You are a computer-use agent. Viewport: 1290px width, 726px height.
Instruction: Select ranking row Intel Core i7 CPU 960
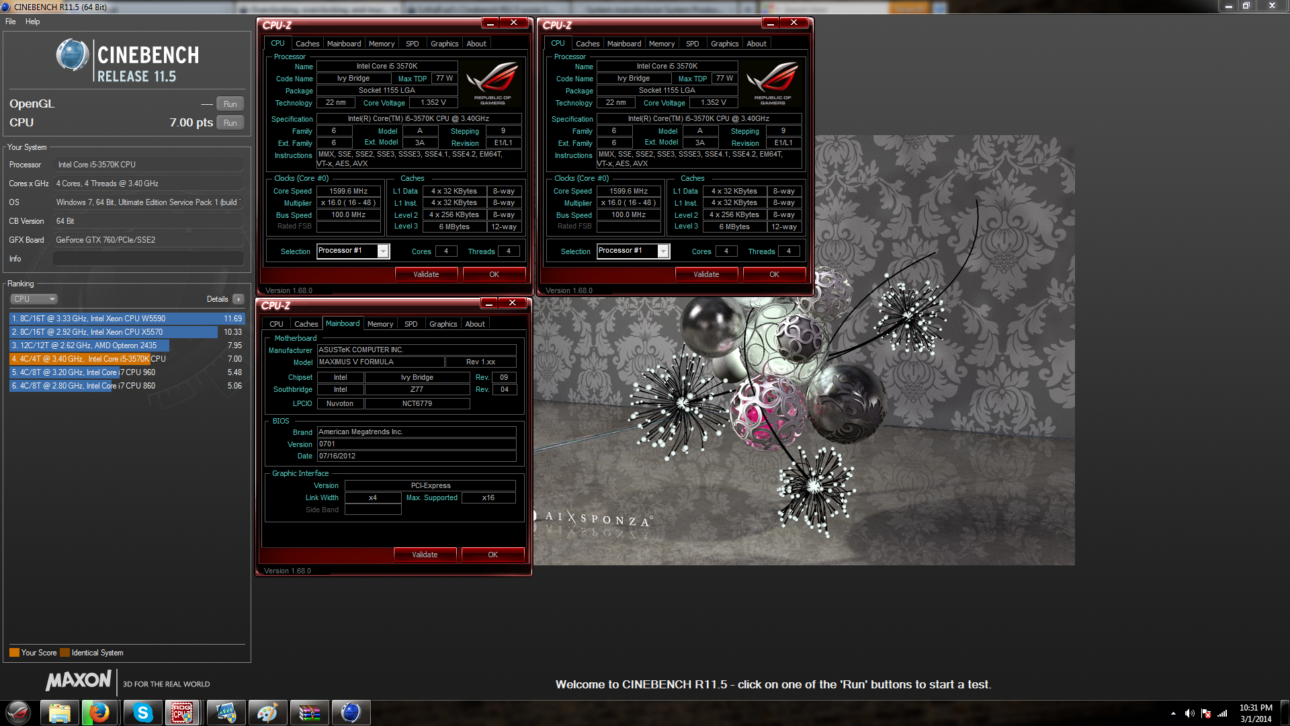pyautogui.click(x=127, y=372)
